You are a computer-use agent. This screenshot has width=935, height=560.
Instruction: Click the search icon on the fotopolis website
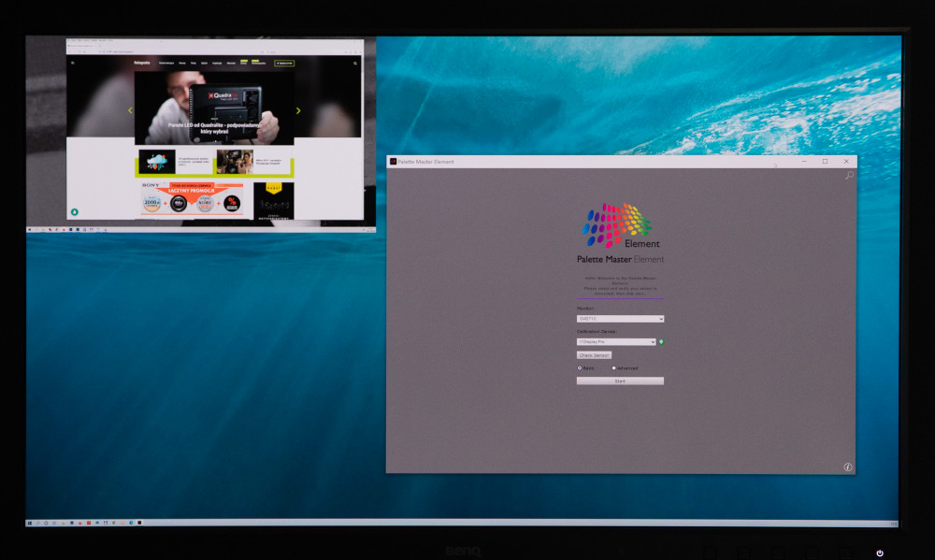(355, 64)
